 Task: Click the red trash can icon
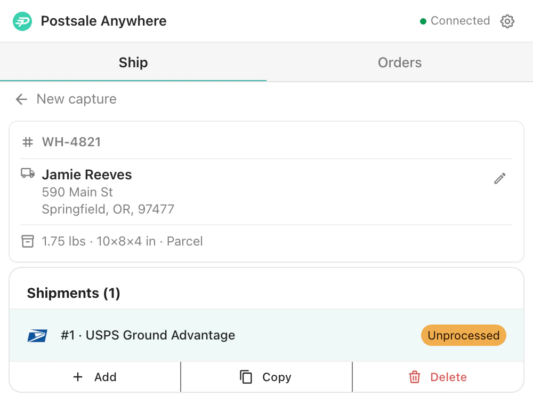click(414, 377)
